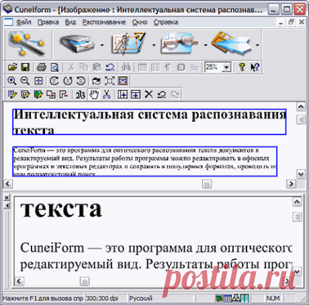Open the scanner button dropdown arrow
Screen dimensions: 309x305
[102, 45]
